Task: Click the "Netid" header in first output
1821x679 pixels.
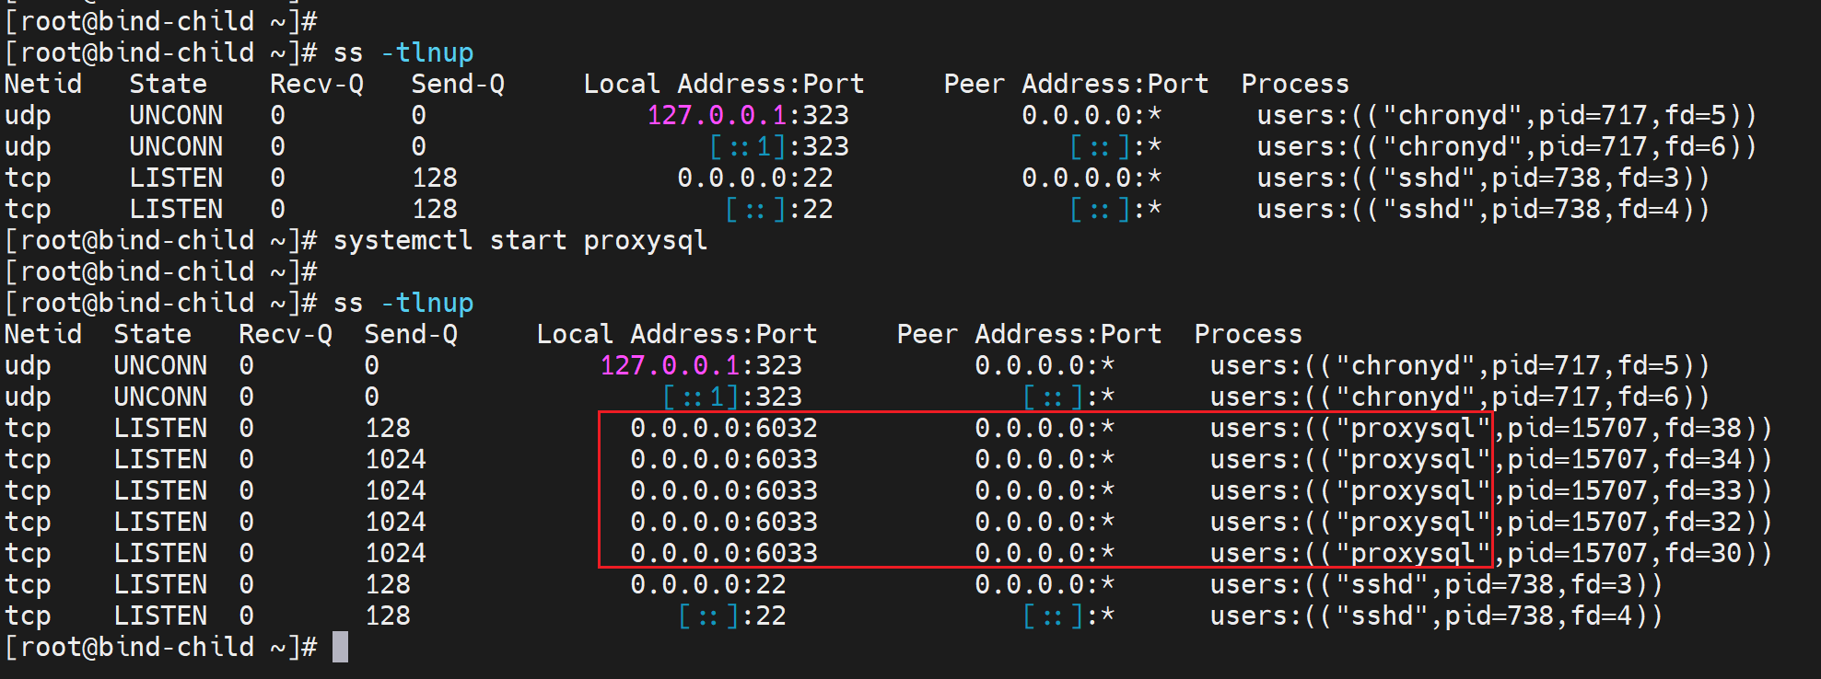Action: (x=42, y=85)
